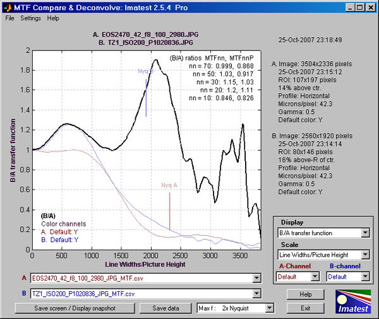Click the timestamp 25-Oct-2007 23:18:49
The height and width of the screenshot is (319, 379).
click(310, 40)
